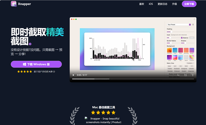Viewport: 206px width, 125px height.
Task: Click the Mac 最佳截图工具 heading
Action: [104, 107]
